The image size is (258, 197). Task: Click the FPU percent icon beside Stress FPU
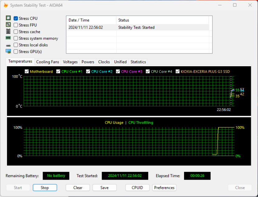point(8,25)
